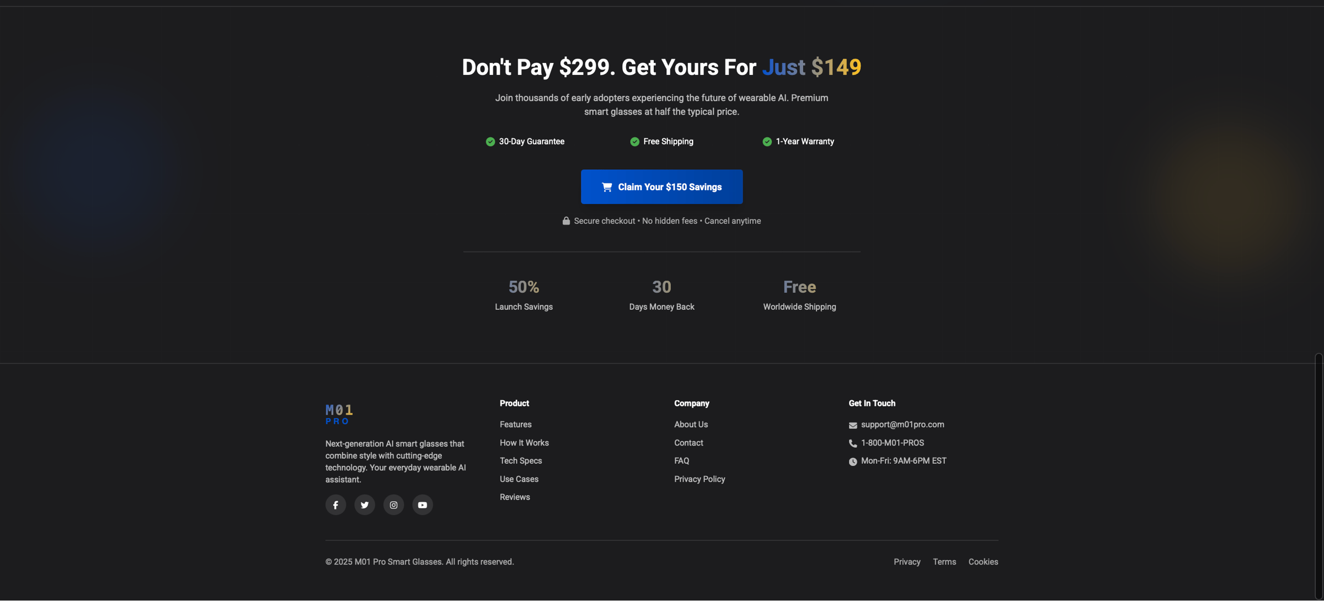Click the support@m01pro.com email link

tap(902, 425)
